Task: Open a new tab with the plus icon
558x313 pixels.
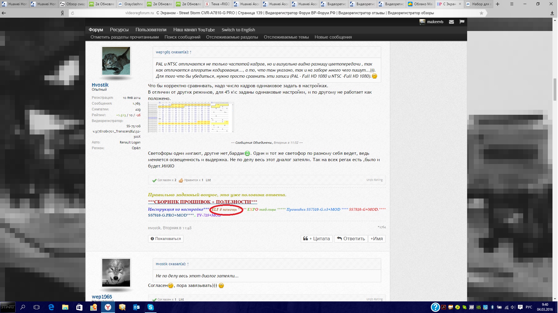Action: [x=498, y=4]
